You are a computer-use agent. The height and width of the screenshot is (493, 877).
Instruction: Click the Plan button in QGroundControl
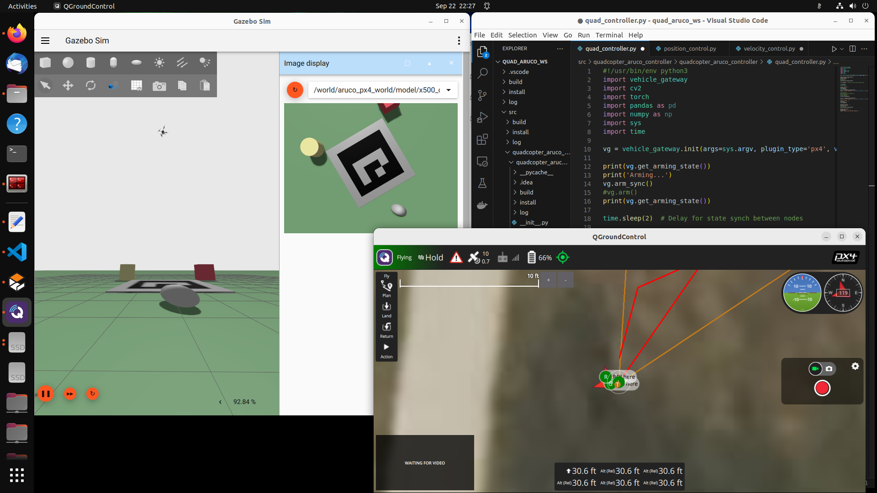(x=386, y=288)
